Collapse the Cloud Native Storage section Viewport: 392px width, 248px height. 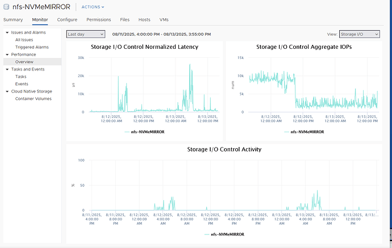pos(7,91)
